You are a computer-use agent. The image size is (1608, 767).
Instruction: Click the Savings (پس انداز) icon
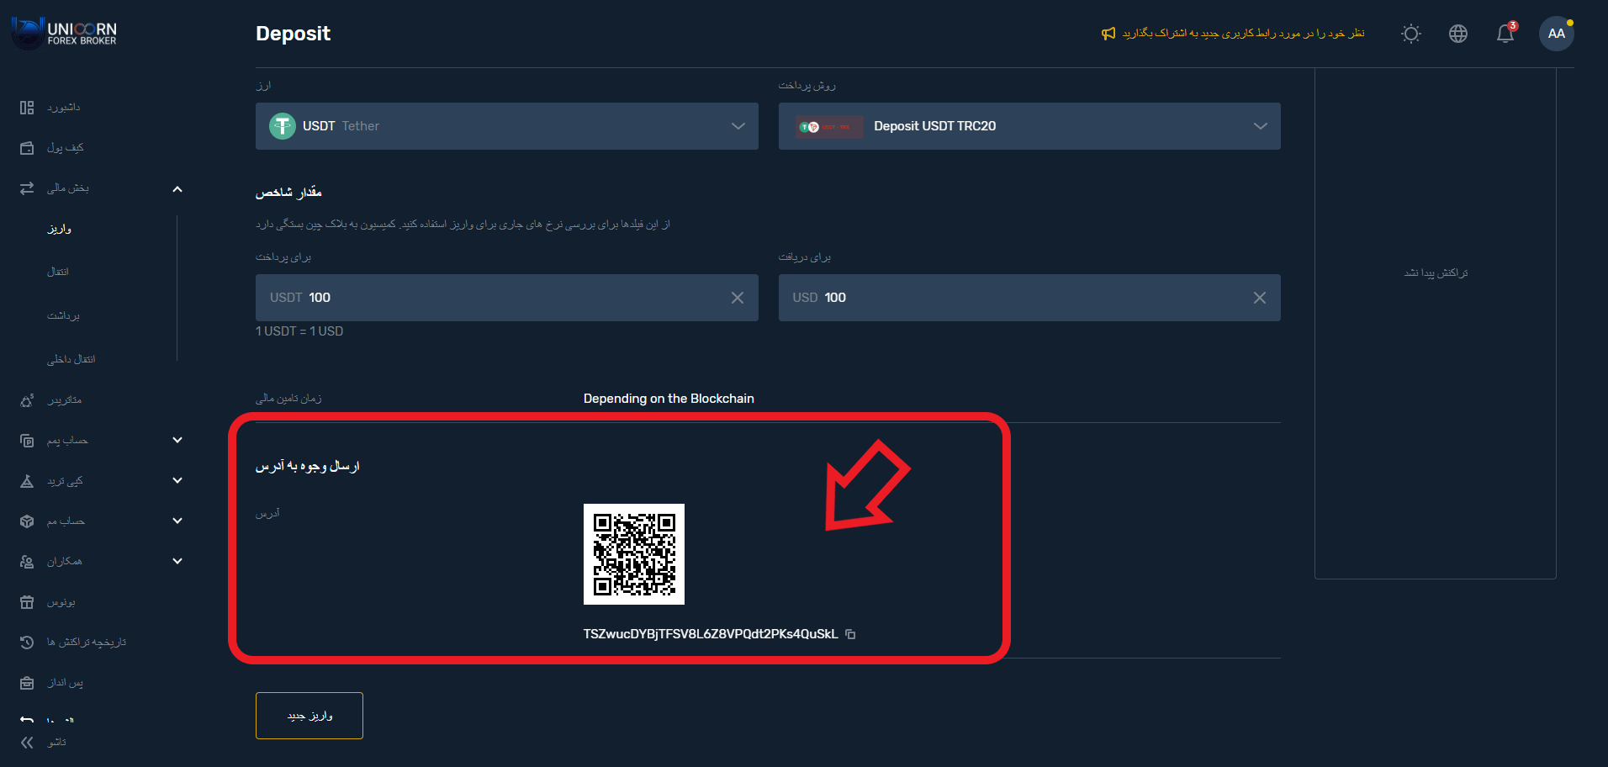(x=27, y=683)
